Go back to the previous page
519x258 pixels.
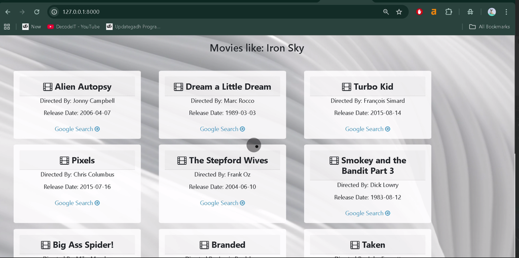click(x=8, y=12)
